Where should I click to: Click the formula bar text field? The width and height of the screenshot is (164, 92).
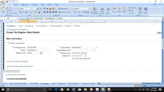click(x=96, y=18)
